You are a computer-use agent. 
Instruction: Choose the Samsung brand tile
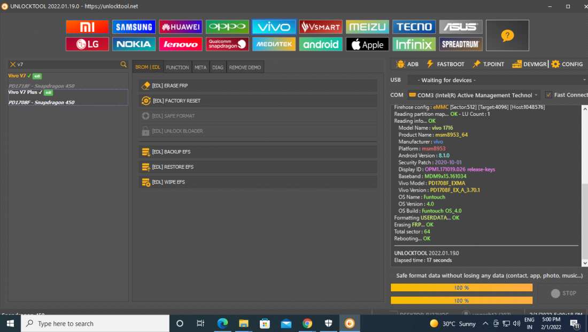(x=134, y=27)
